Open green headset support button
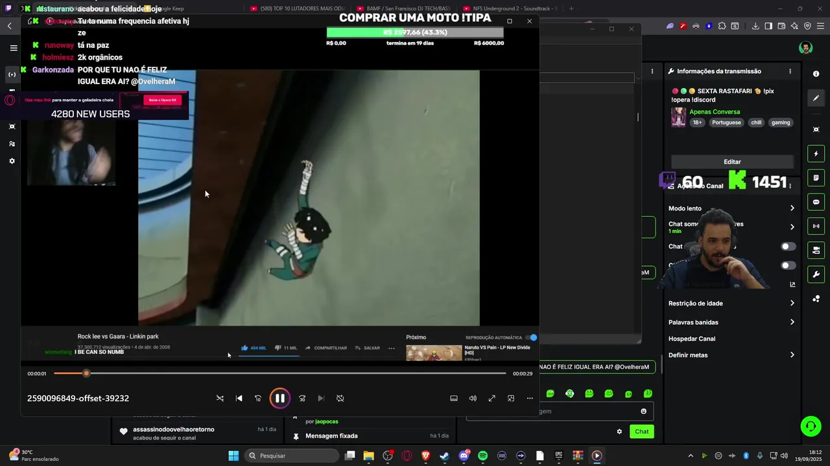The width and height of the screenshot is (830, 466). [811, 426]
